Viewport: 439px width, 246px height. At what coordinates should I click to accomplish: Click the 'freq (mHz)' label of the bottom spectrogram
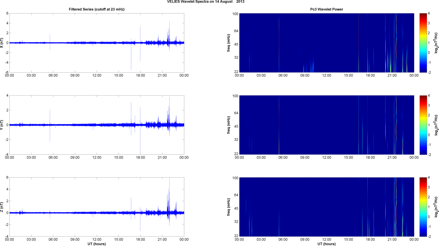[229, 207]
